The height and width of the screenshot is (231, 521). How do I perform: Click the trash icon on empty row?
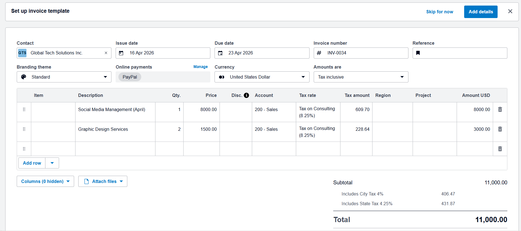click(x=500, y=149)
